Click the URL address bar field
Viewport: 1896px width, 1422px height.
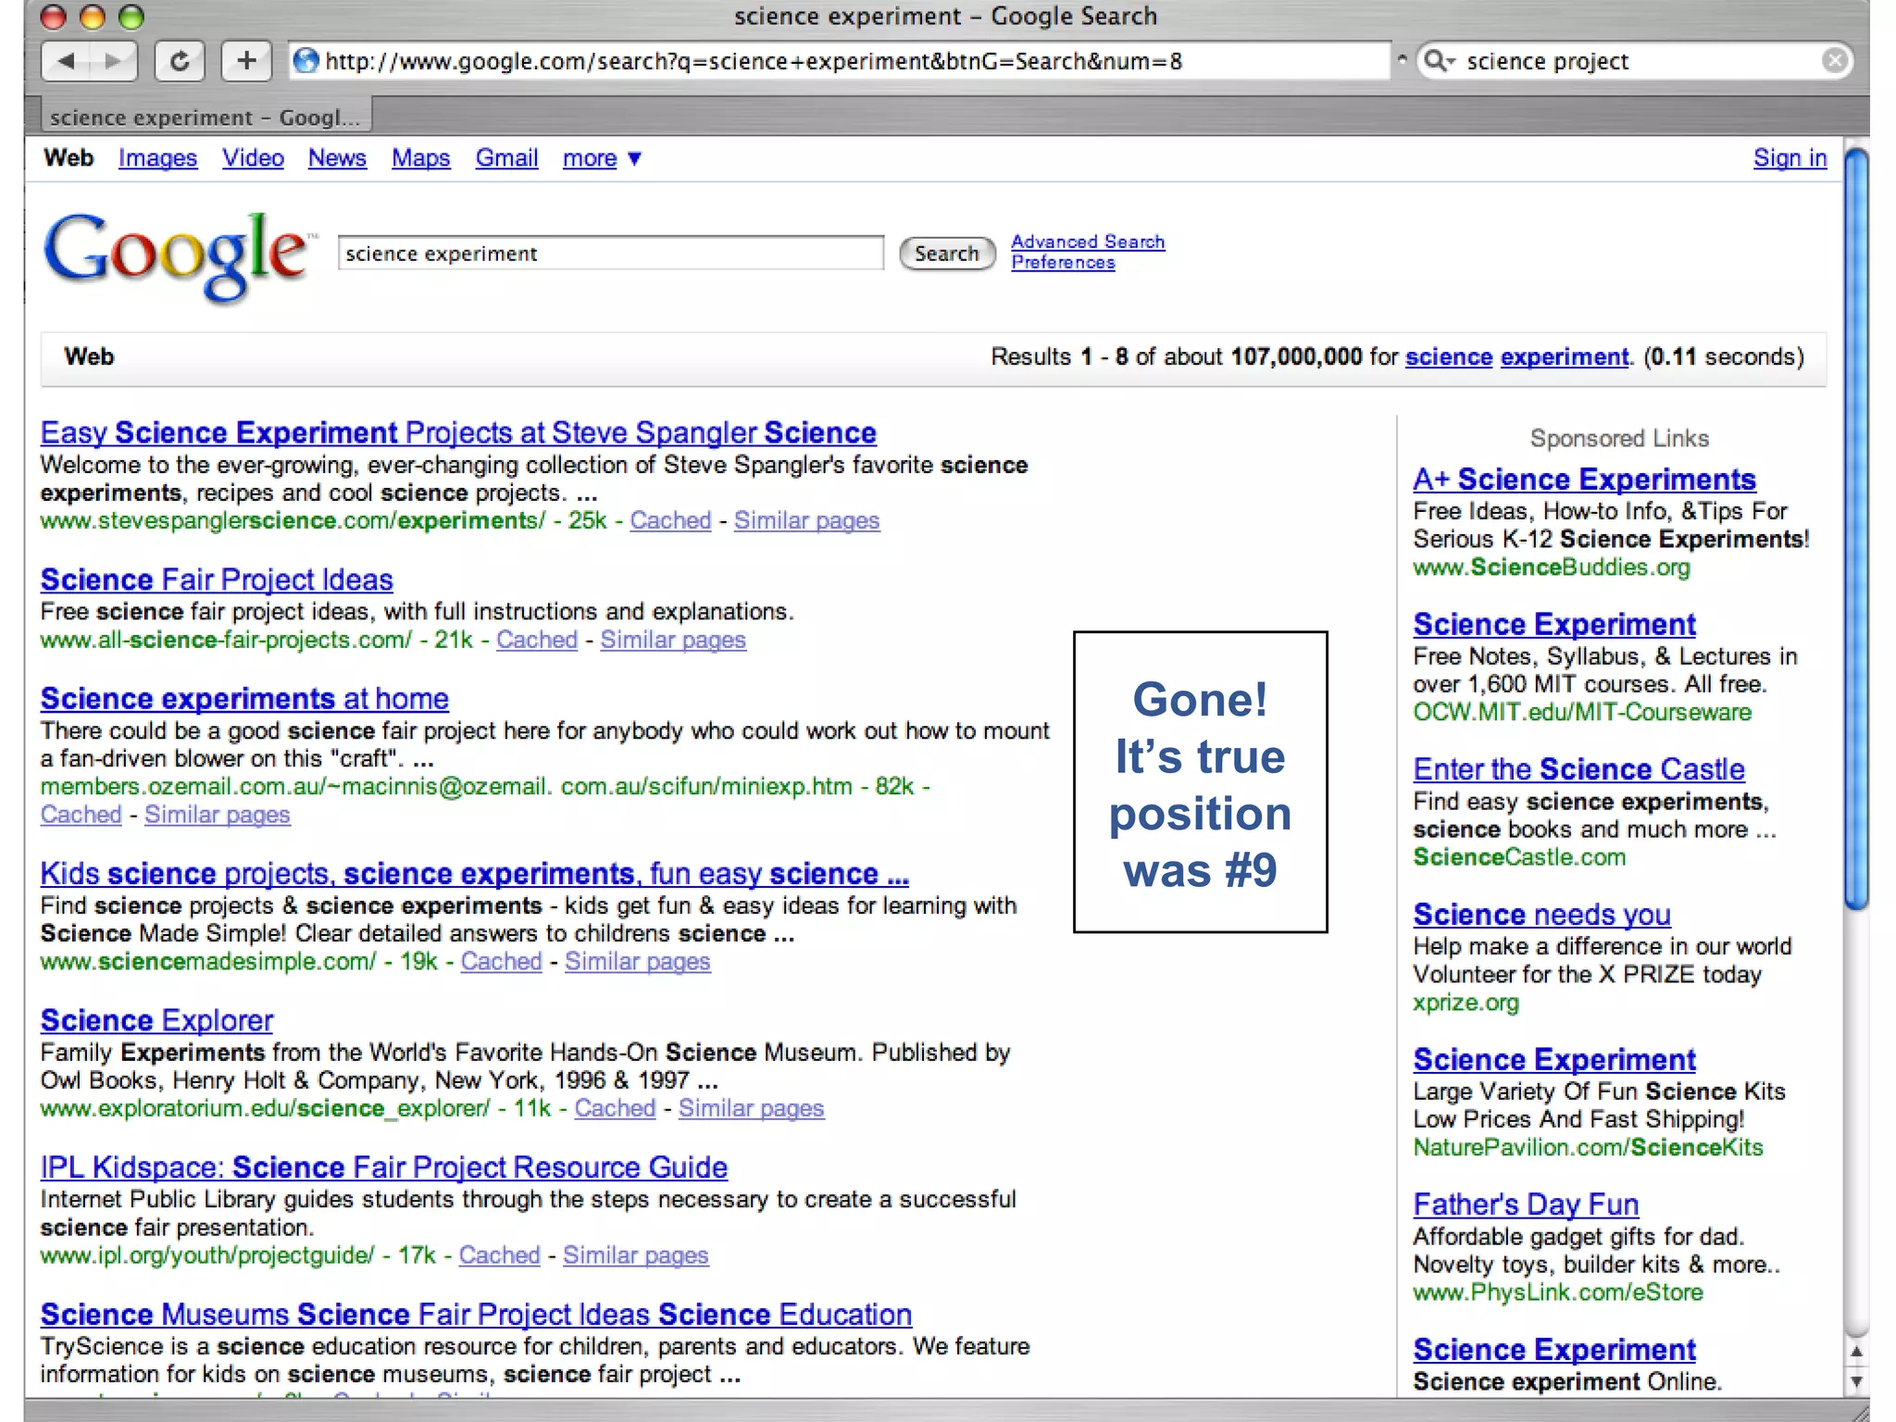[833, 61]
